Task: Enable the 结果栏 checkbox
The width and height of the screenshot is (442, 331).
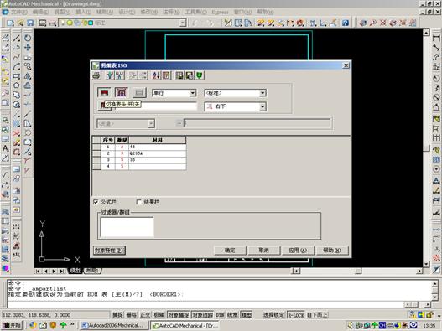Action: 138,202
